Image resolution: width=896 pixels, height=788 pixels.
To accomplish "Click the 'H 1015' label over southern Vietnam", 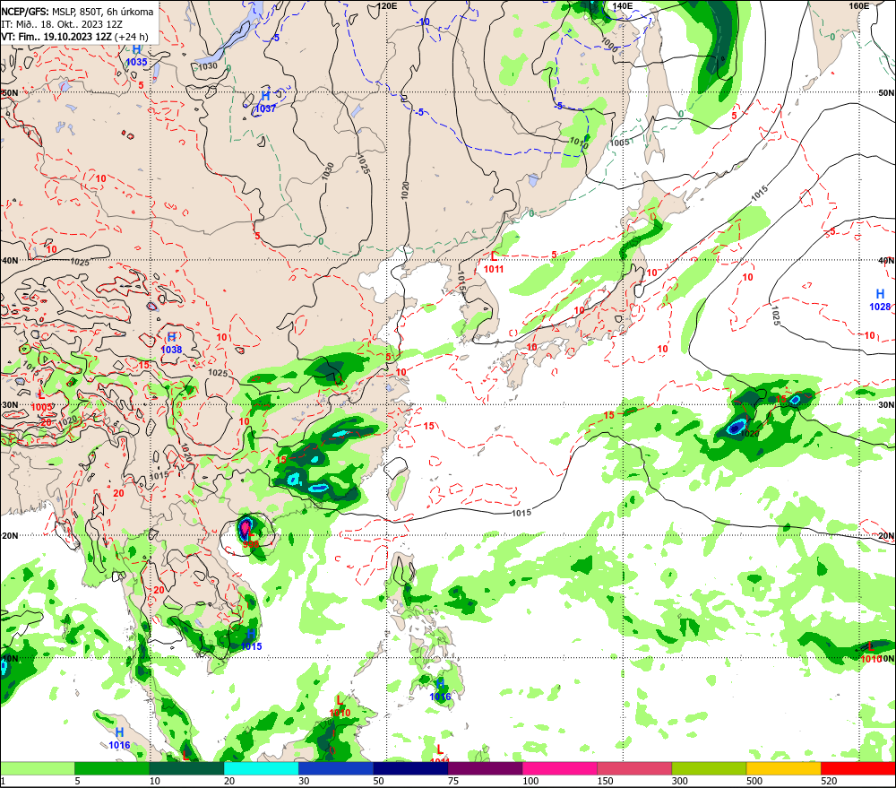I will click(x=251, y=640).
